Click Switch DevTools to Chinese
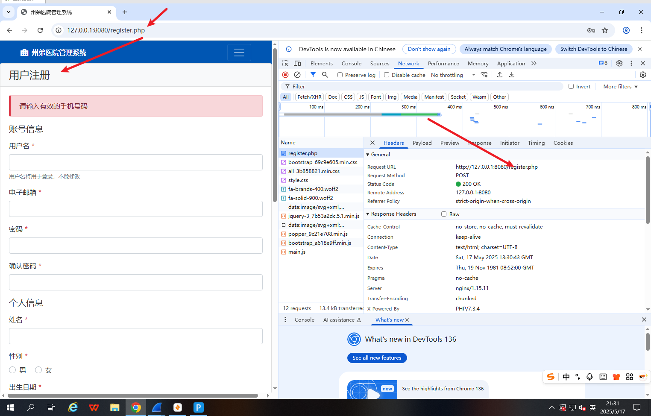The height and width of the screenshot is (416, 651). (x=594, y=49)
